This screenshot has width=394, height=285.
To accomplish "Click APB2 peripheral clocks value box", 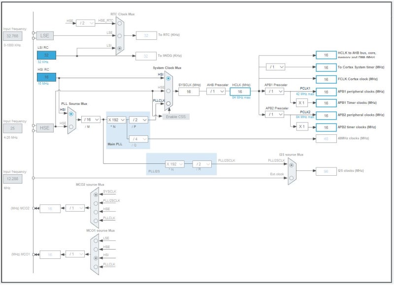I will click(x=326, y=116).
